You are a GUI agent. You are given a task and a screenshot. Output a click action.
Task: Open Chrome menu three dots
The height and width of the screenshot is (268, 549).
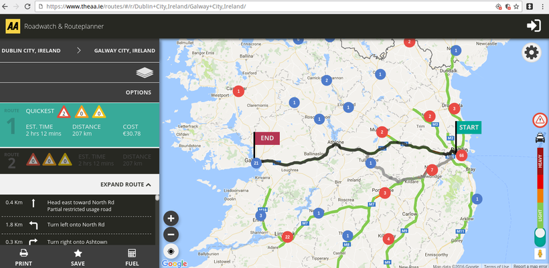pos(542,6)
